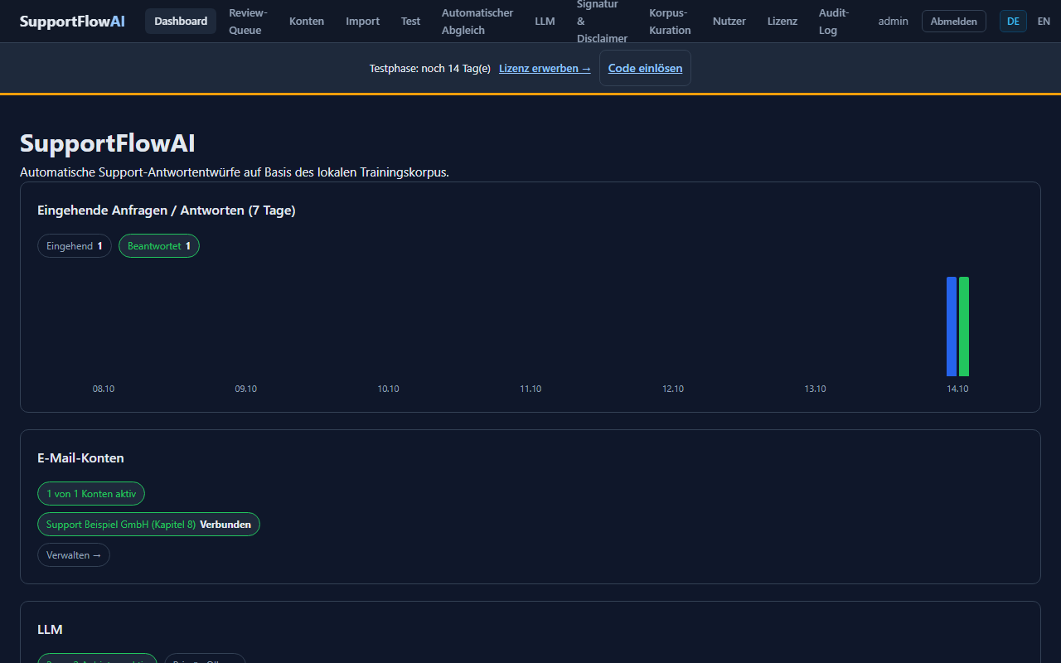Click the Abmelden button
1061x663 pixels.
954,22
